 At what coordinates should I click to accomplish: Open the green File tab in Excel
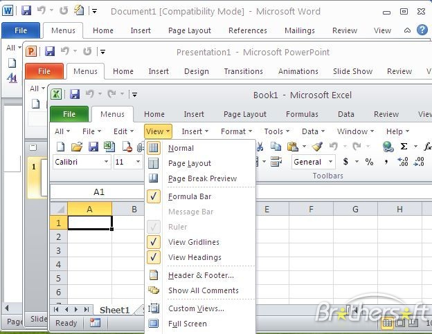pyautogui.click(x=69, y=114)
